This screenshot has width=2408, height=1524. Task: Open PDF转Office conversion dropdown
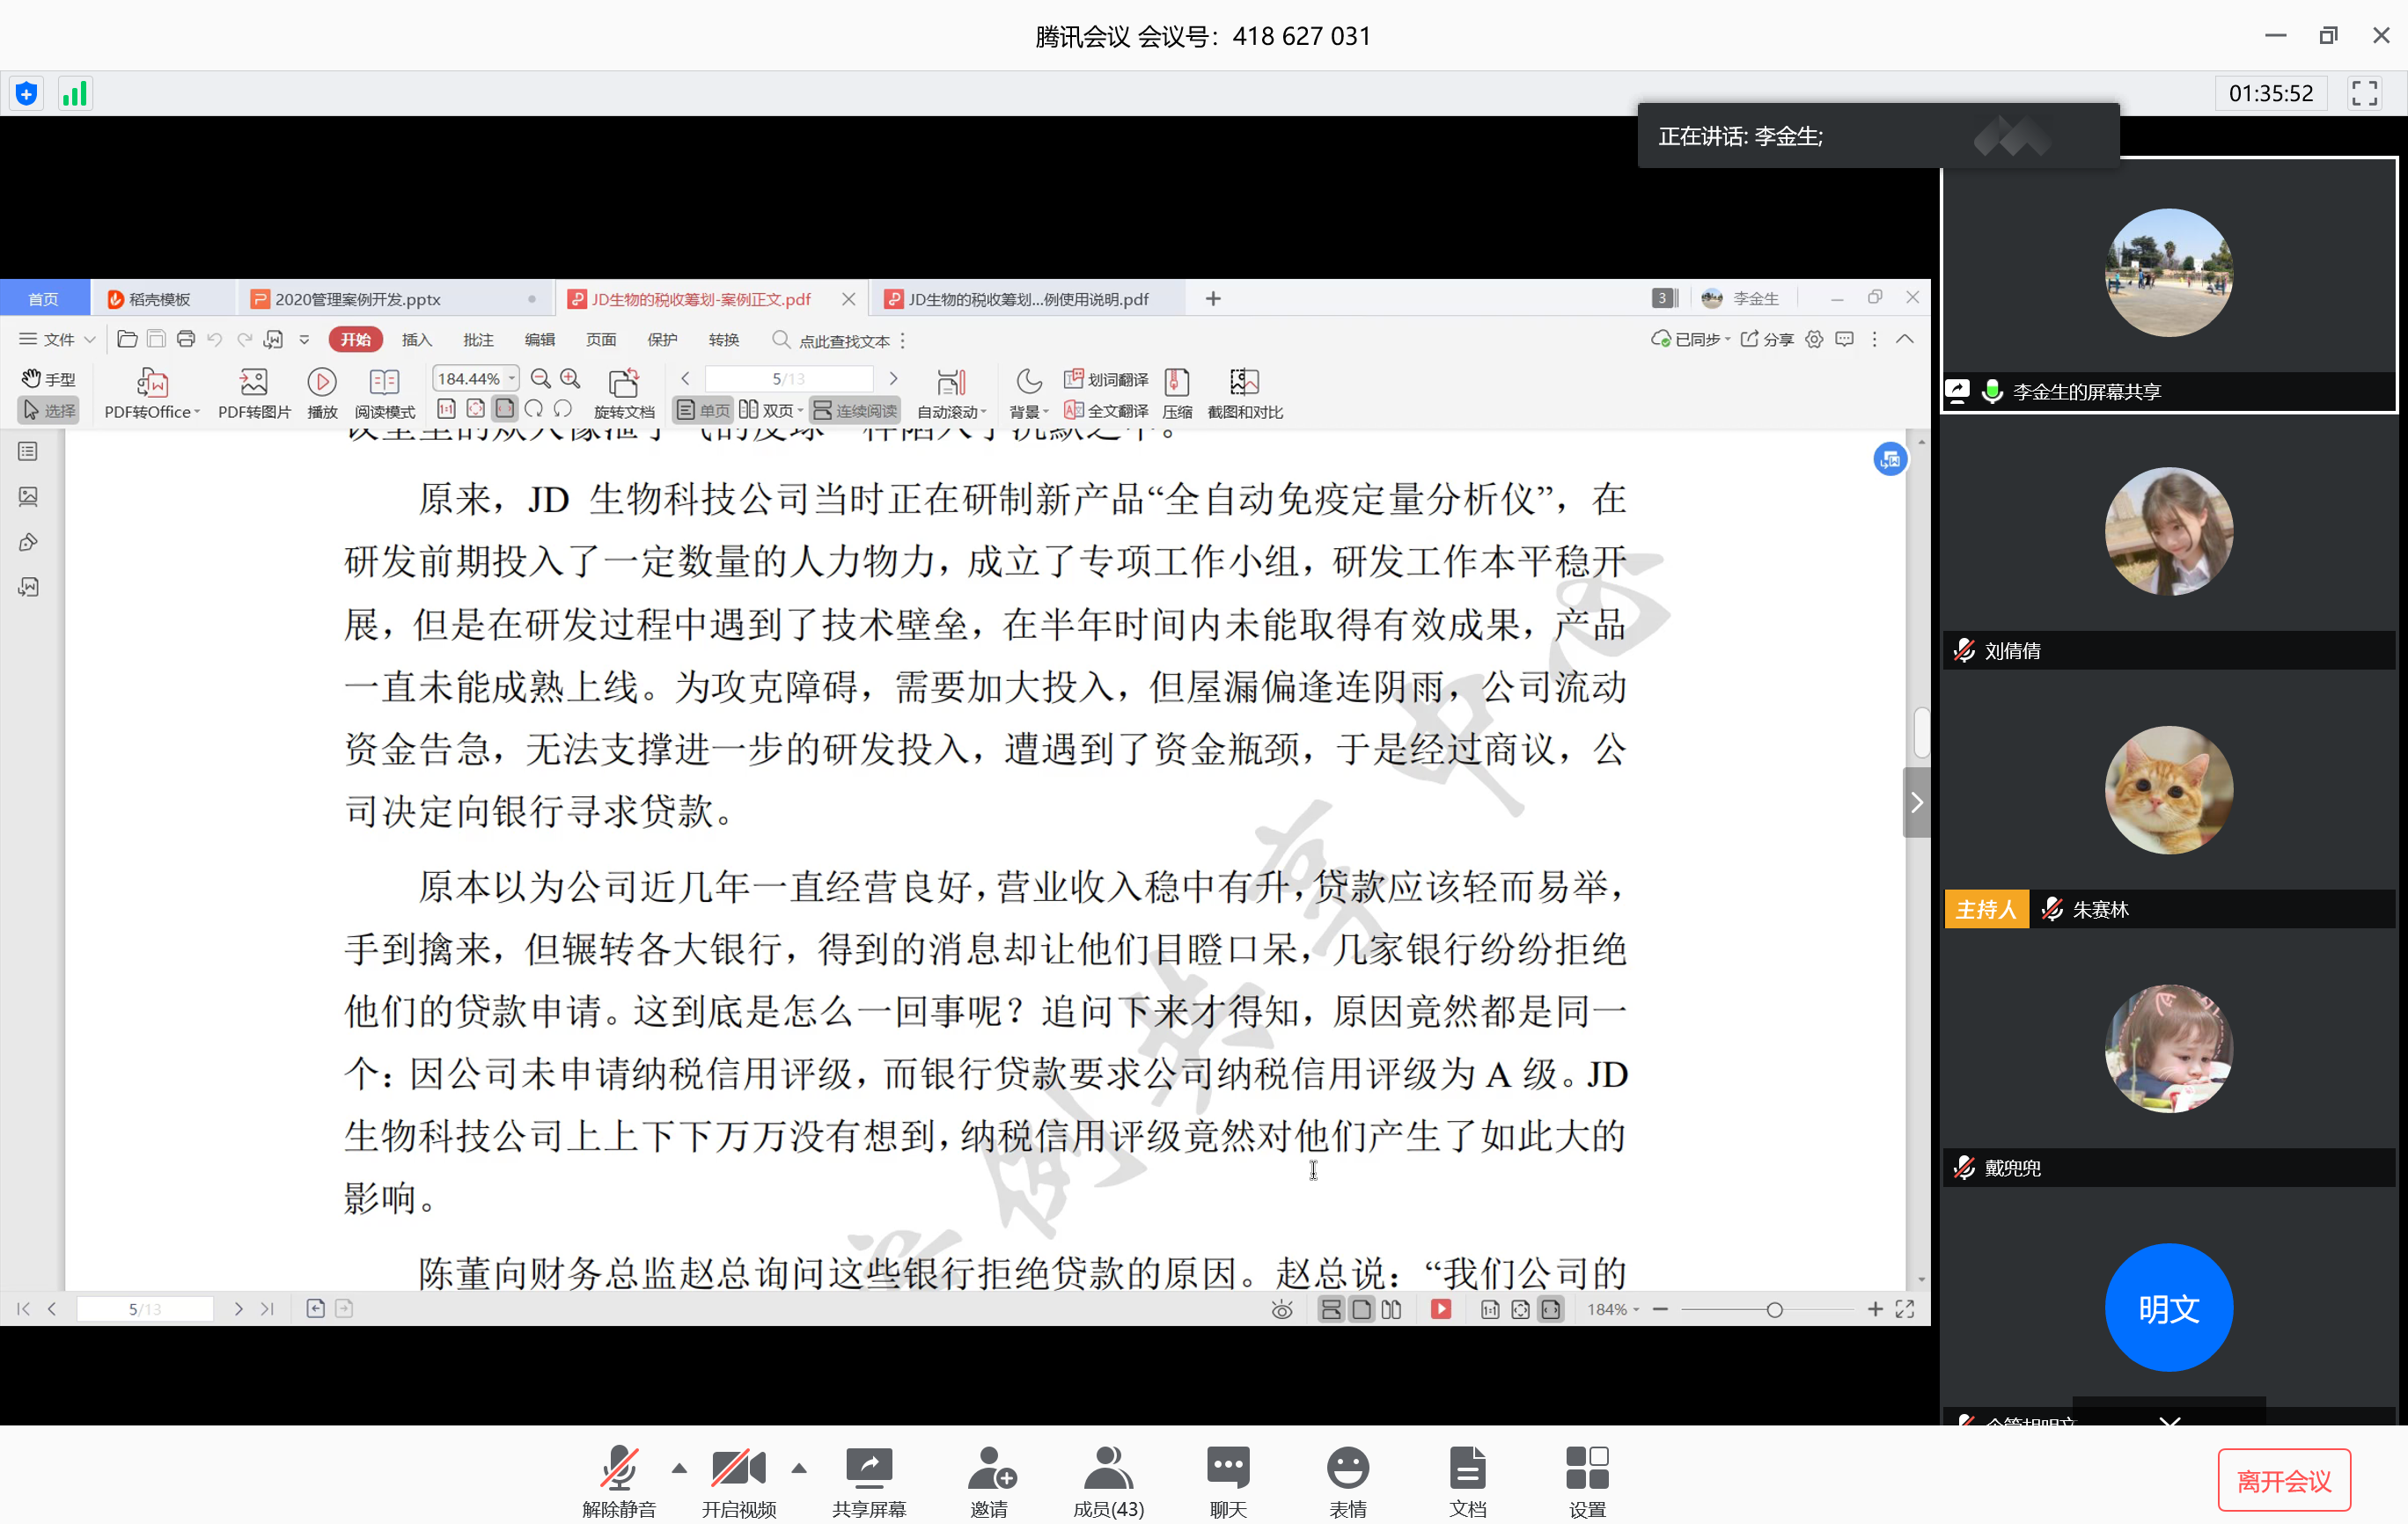click(x=152, y=394)
